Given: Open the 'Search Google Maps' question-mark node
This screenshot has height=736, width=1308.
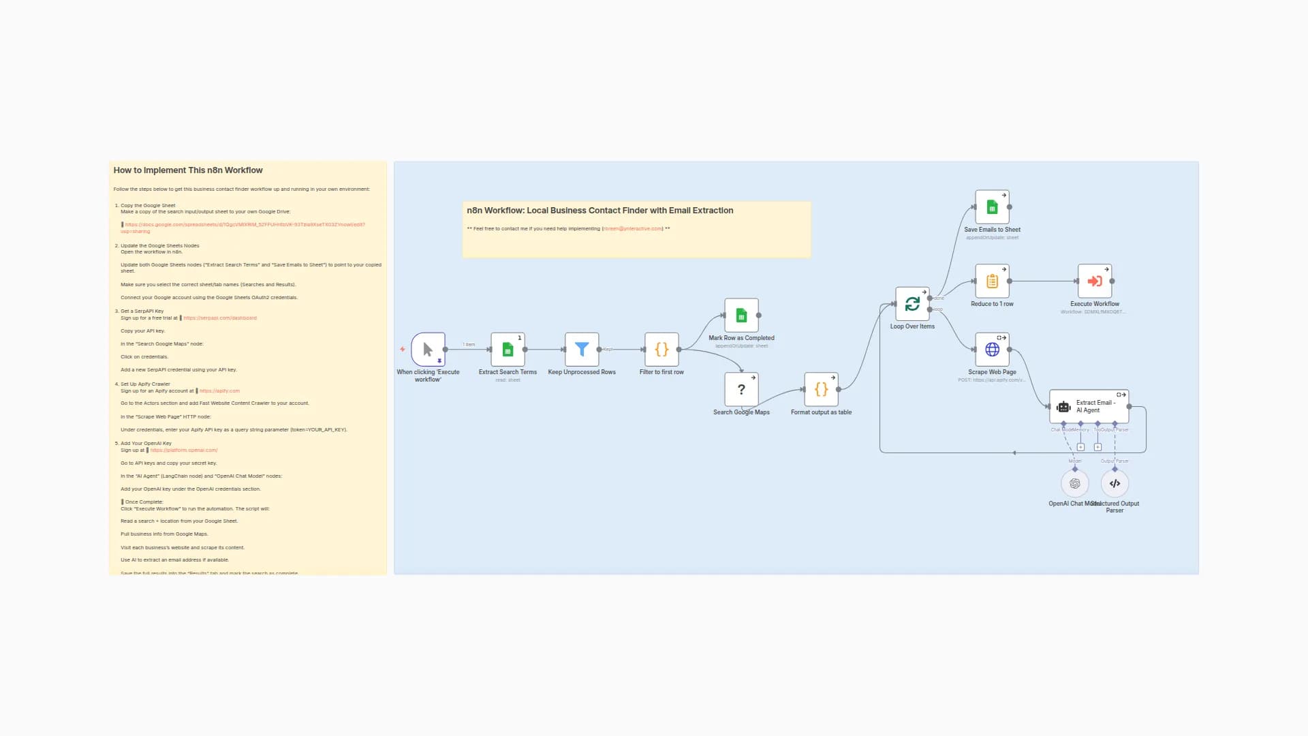Looking at the screenshot, I should click(x=741, y=390).
